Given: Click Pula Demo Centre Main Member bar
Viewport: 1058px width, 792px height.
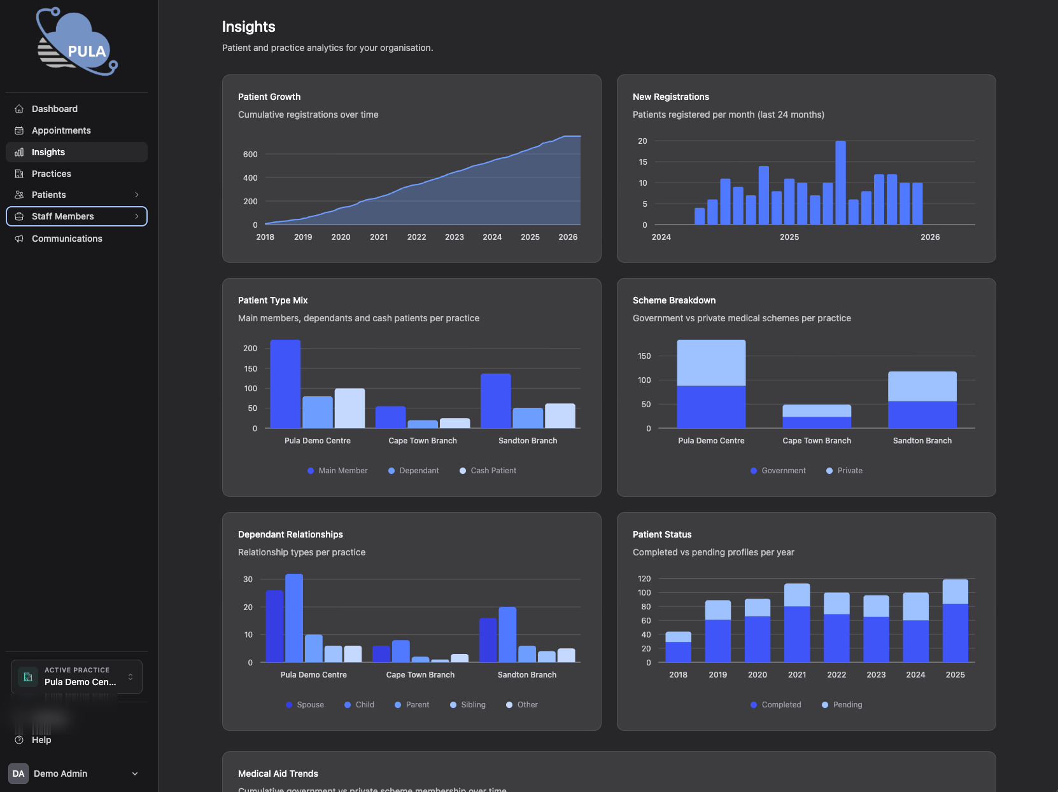Looking at the screenshot, I should pos(285,384).
